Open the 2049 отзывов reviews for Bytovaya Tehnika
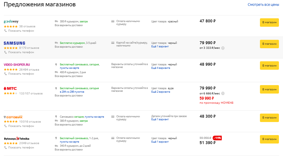 (x=29, y=143)
